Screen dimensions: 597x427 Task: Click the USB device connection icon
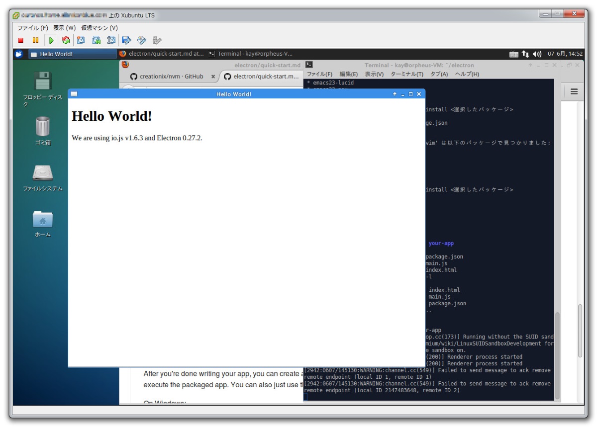tap(157, 40)
